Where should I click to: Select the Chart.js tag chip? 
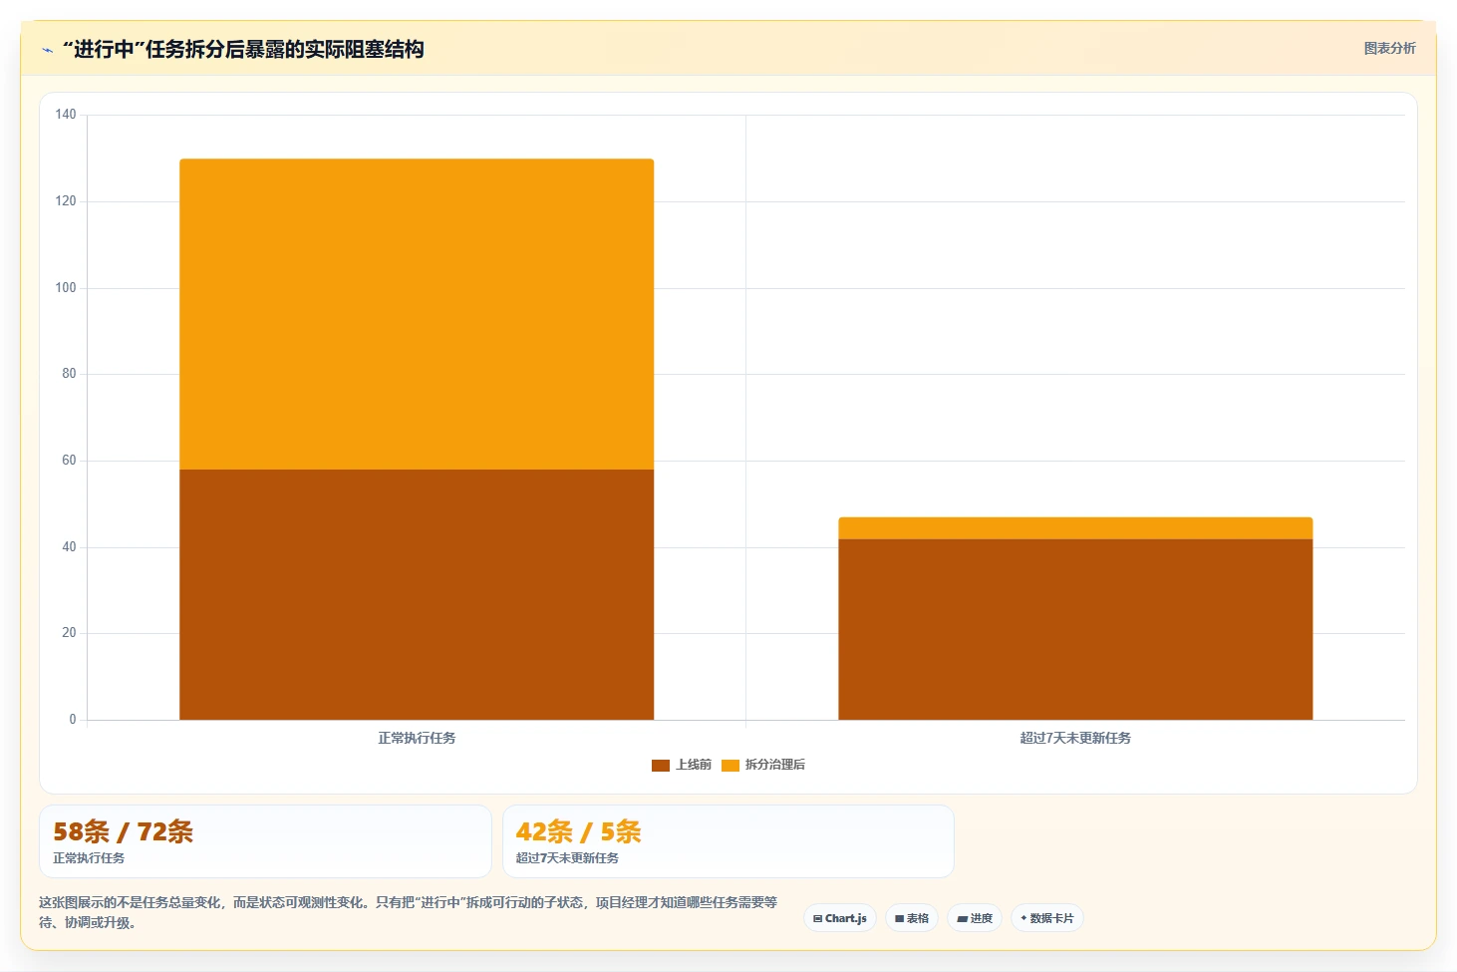(x=840, y=918)
